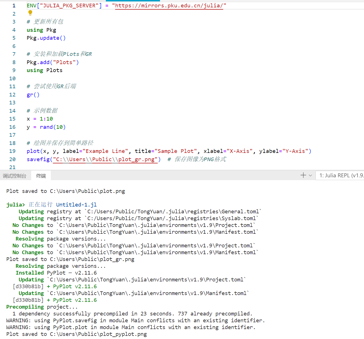Image resolution: width=364 pixels, height=339 pixels.
Task: Click line number 19 in gutter
Action: pos(12,151)
